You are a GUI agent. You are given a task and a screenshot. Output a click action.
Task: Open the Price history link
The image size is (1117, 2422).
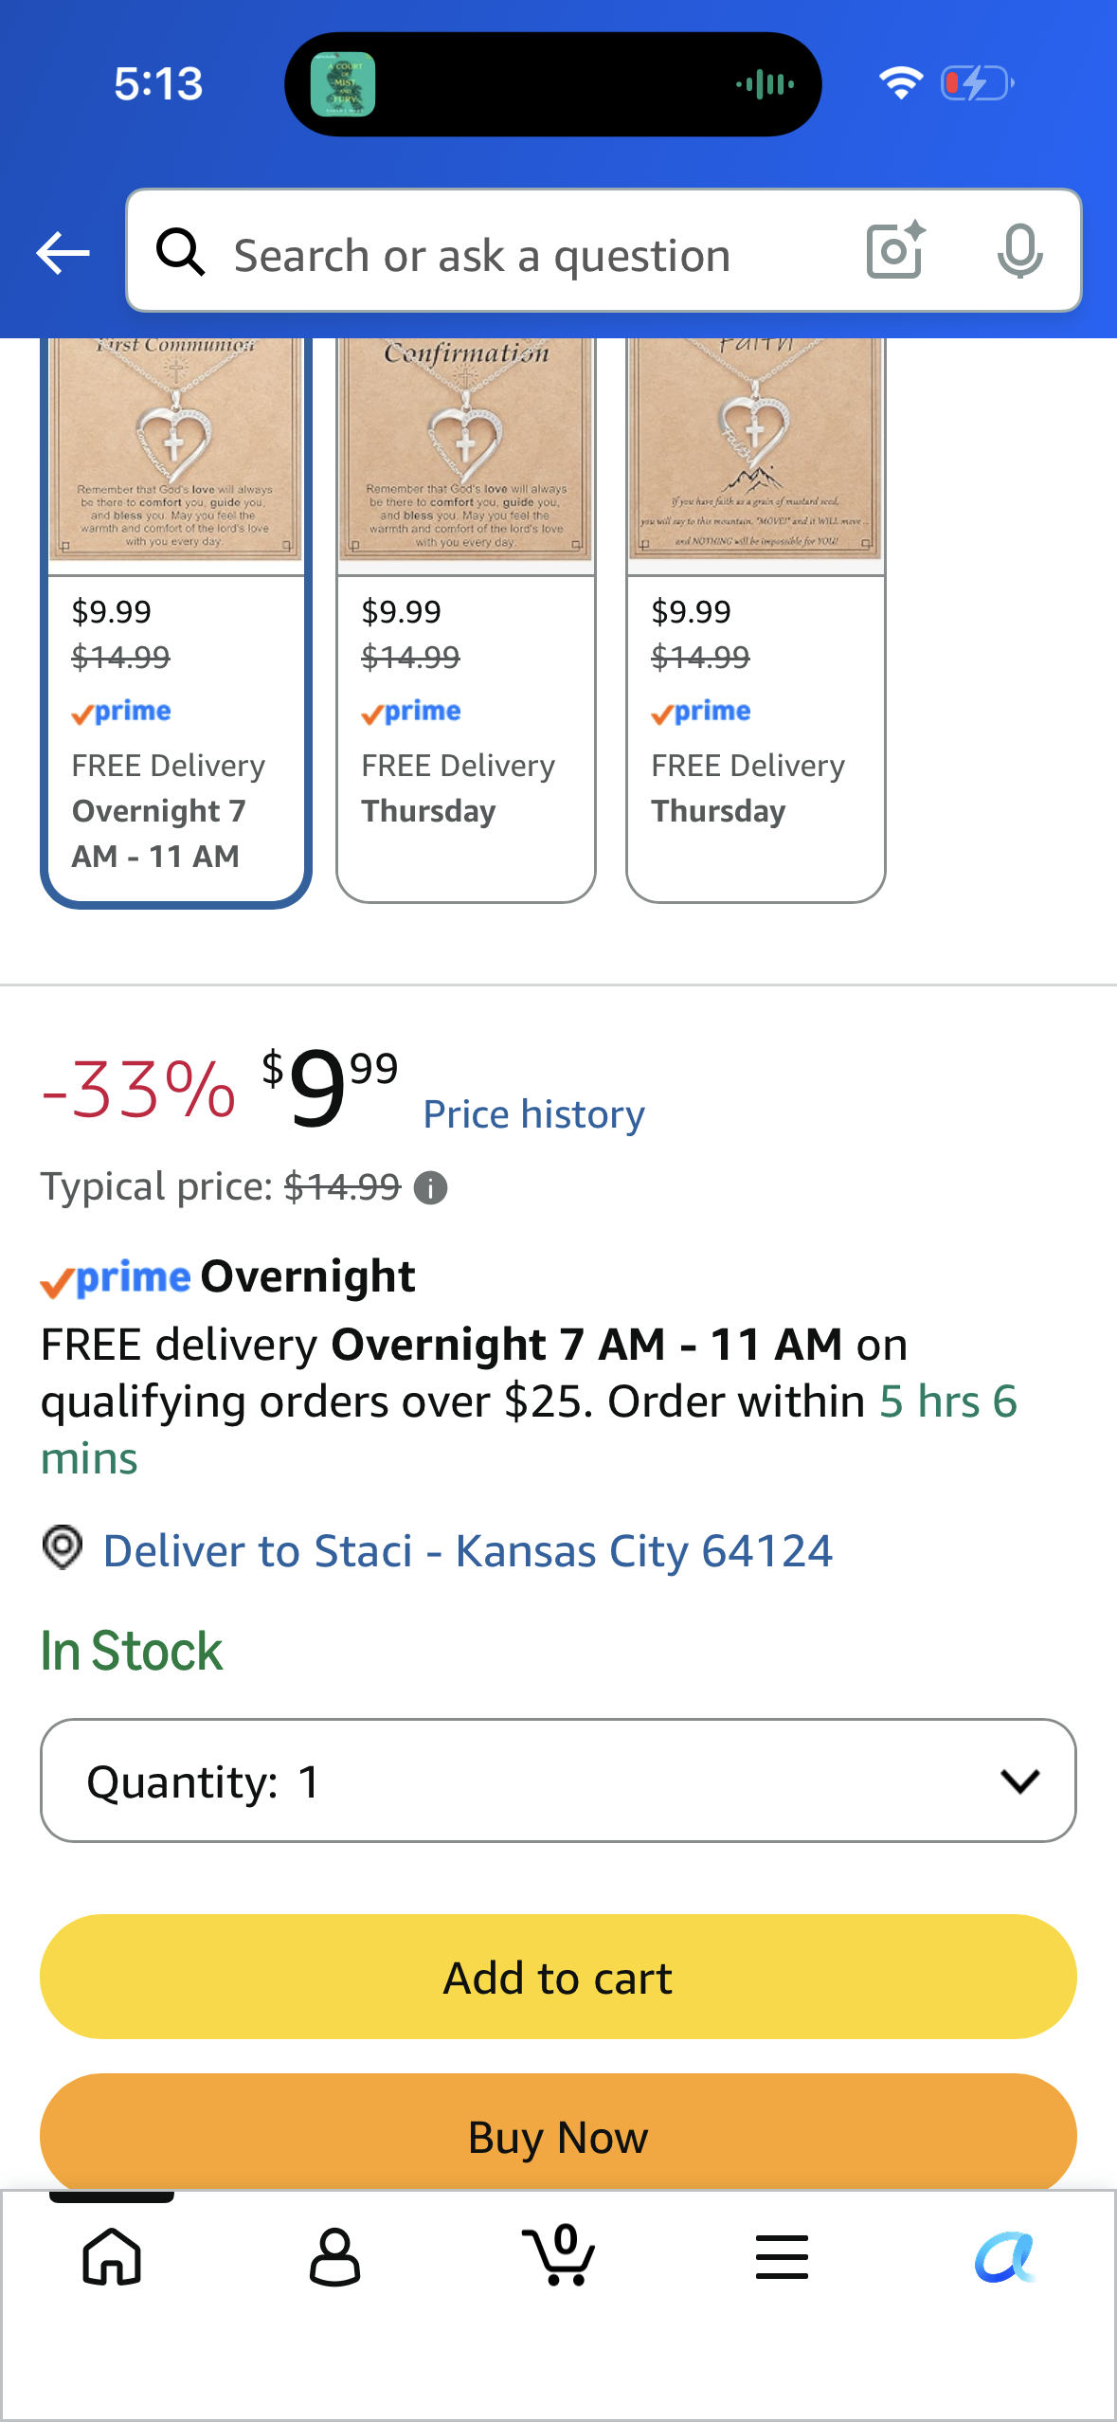pos(534,1114)
